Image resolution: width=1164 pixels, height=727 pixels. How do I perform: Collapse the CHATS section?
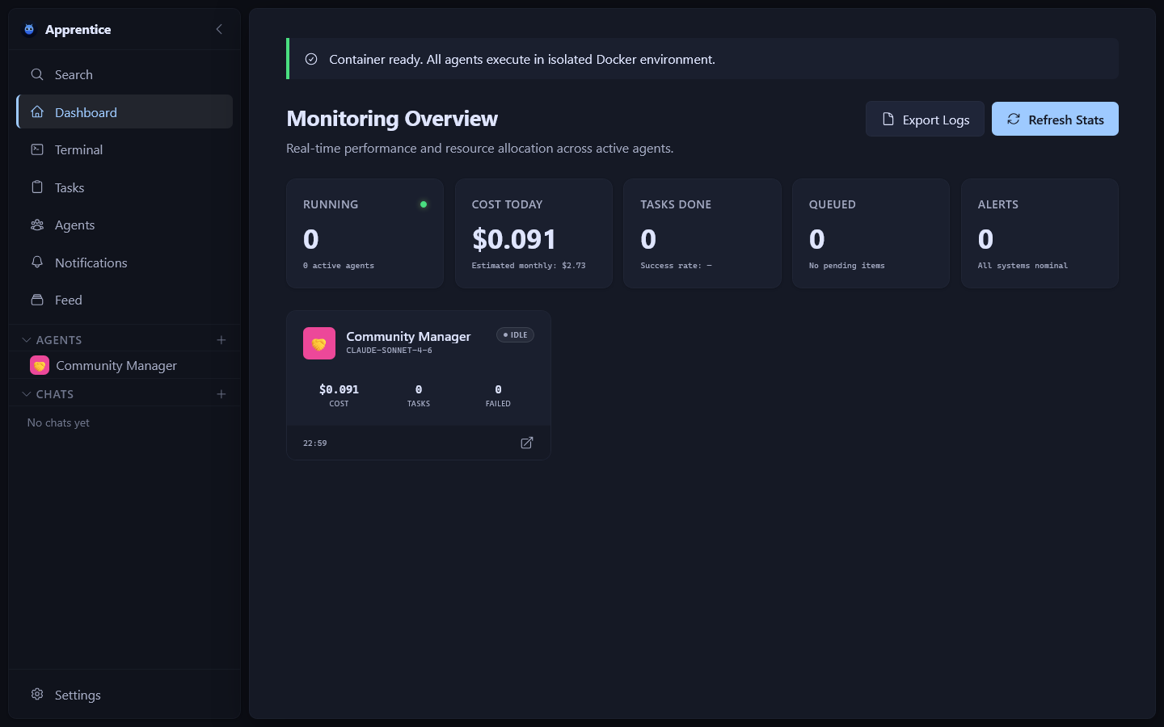(27, 394)
